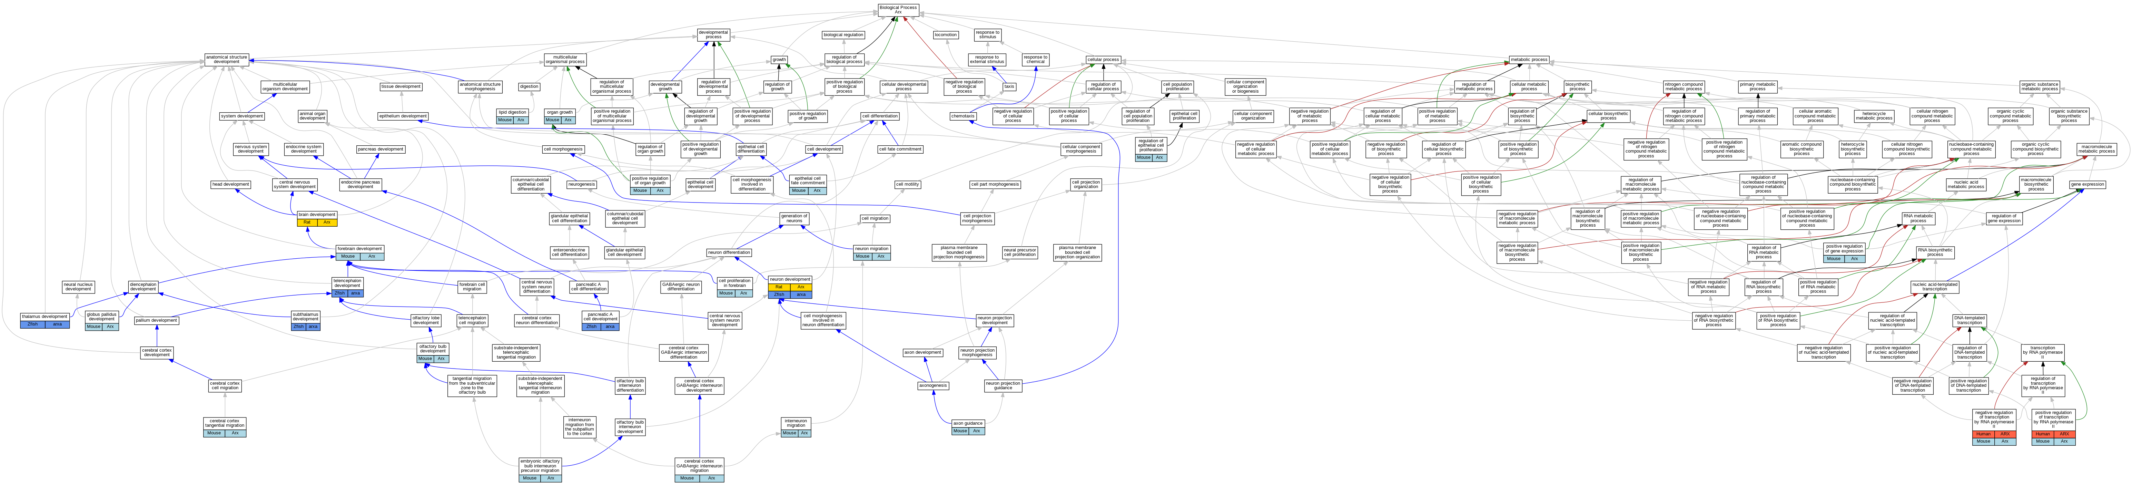The image size is (2132, 486).
Task: Select nitrogen compound metabolic process node
Action: tap(1684, 86)
